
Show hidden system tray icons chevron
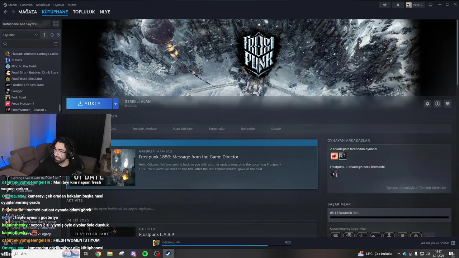click(x=399, y=254)
